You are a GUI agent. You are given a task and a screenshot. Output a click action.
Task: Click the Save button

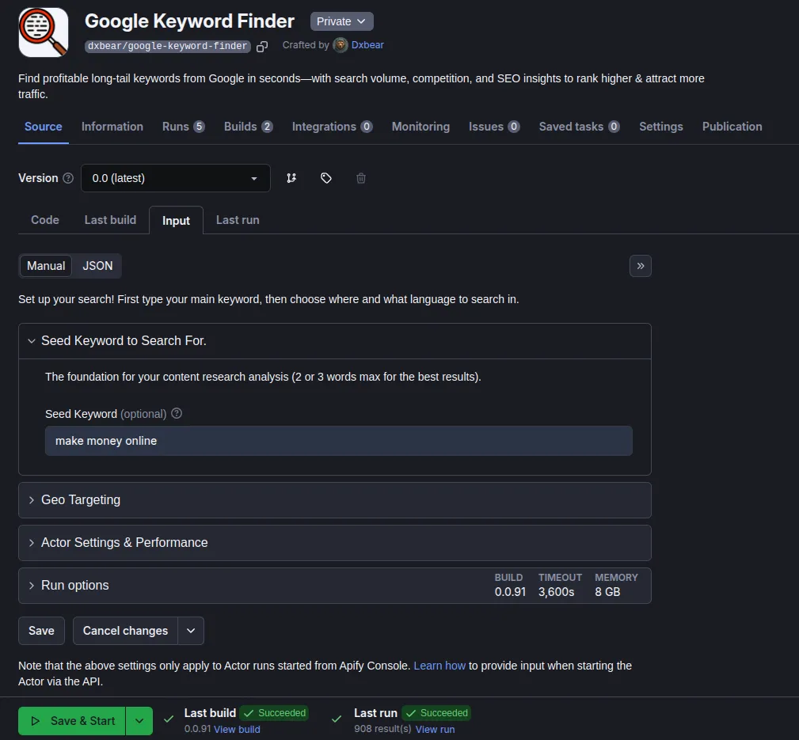(x=41, y=631)
